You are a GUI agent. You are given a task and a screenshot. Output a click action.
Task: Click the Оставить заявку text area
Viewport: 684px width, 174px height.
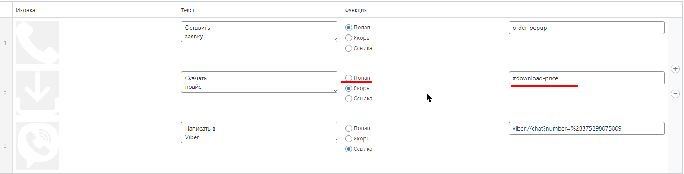(259, 32)
